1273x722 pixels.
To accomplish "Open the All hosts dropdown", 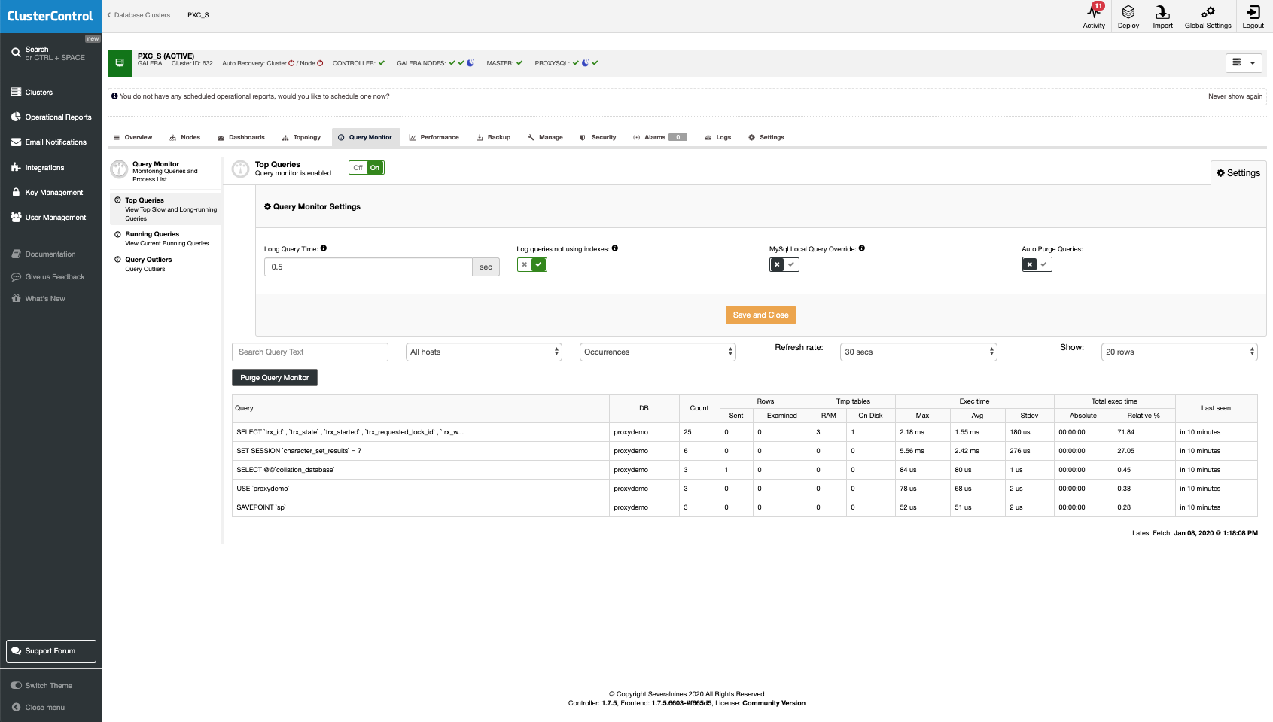I will (483, 352).
